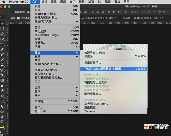Select the Spot Healing Brush tool
Image resolution: width=171 pixels, height=136 pixels.
tap(2, 55)
